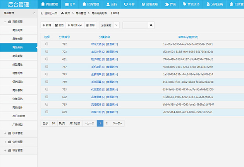Open 促销活动 in the sidebar
The width and height of the screenshot is (244, 167).
point(19,82)
